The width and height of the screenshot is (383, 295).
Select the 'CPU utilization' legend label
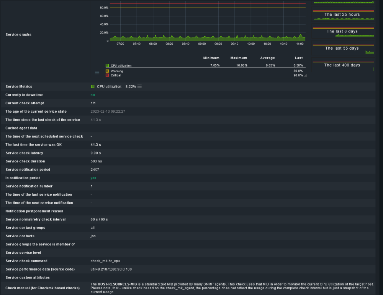point(121,66)
